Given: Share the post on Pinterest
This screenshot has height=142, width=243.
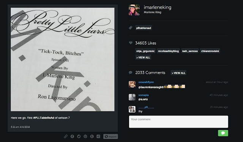Looking at the screenshot, I should click(x=85, y=136).
